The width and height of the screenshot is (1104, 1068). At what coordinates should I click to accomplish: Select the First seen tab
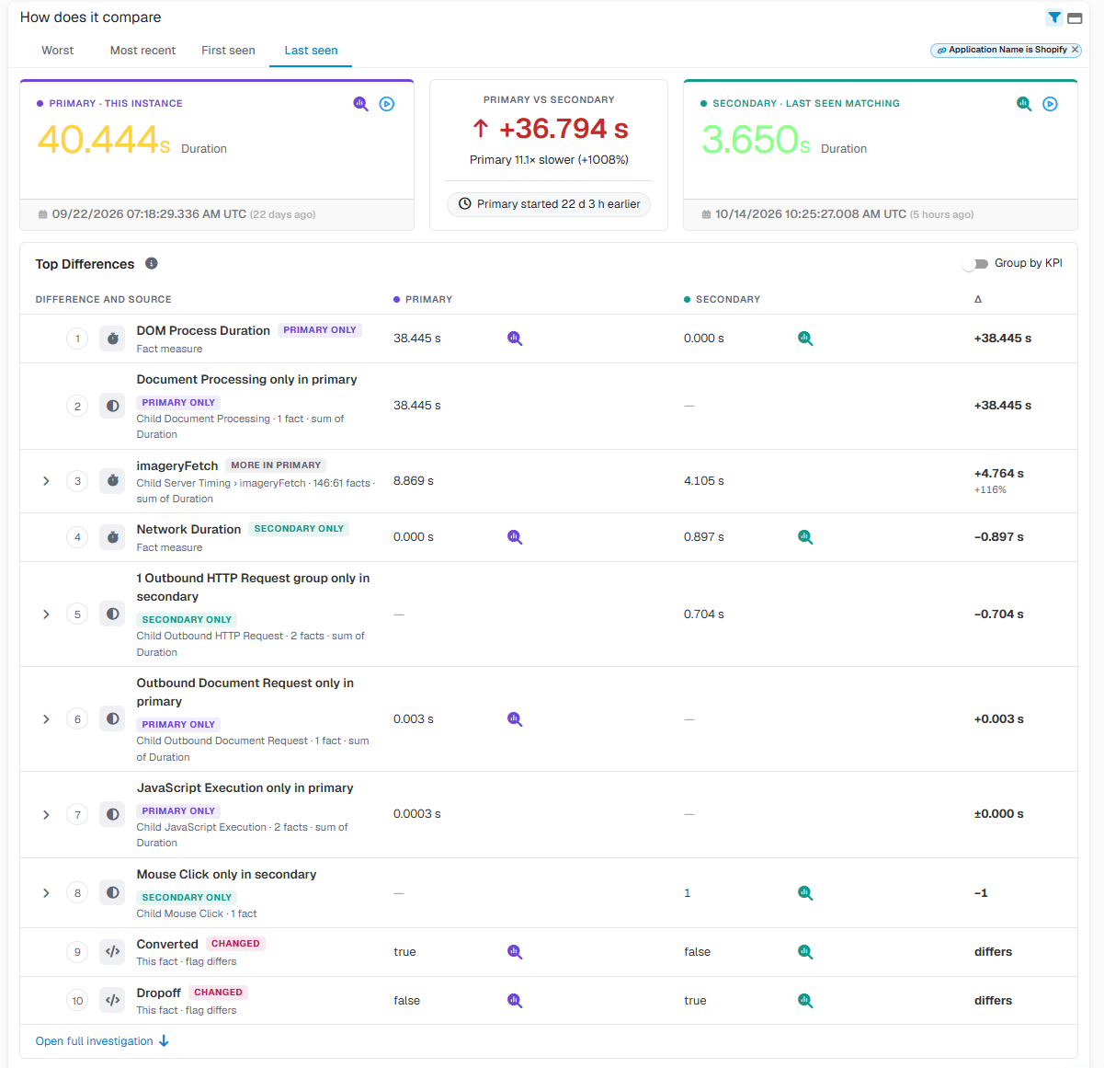click(228, 51)
